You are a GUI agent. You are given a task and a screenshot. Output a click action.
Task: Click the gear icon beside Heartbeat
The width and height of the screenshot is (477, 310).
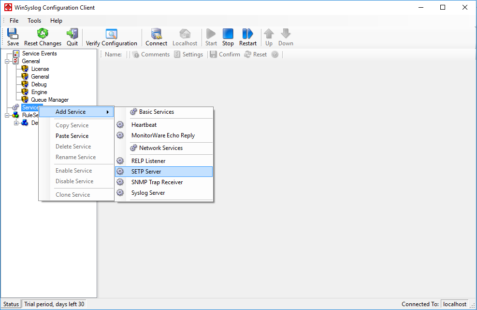[x=120, y=125]
